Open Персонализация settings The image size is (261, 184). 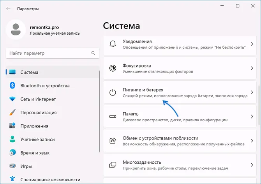(53, 112)
